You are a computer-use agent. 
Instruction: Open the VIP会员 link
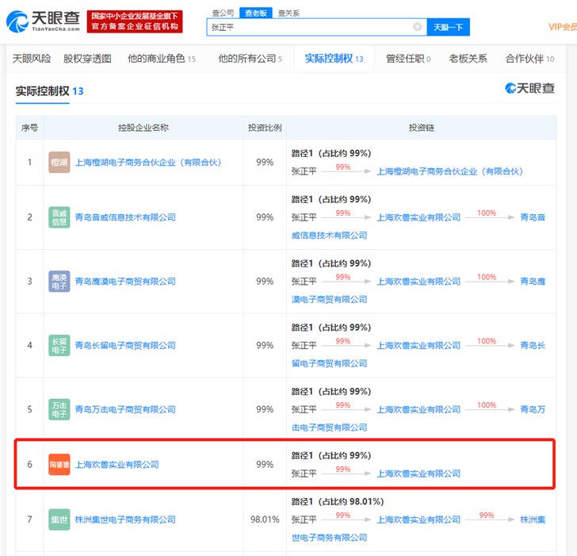coord(562,27)
